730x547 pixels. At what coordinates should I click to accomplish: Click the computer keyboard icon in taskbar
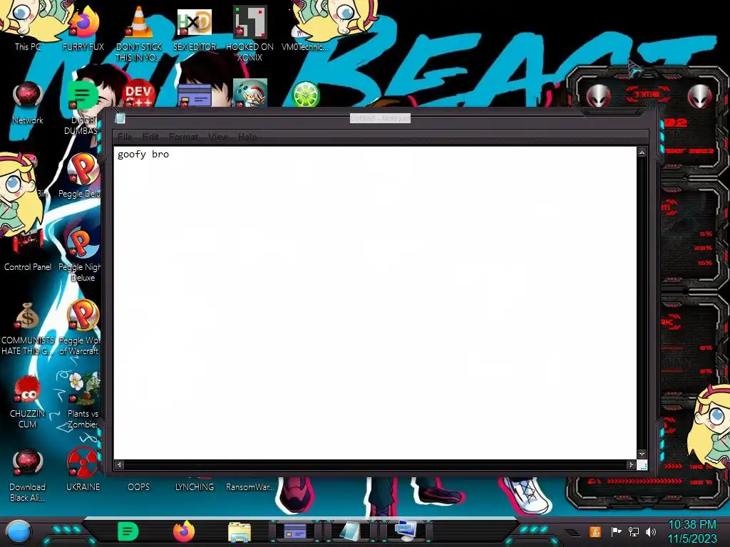pos(406,531)
